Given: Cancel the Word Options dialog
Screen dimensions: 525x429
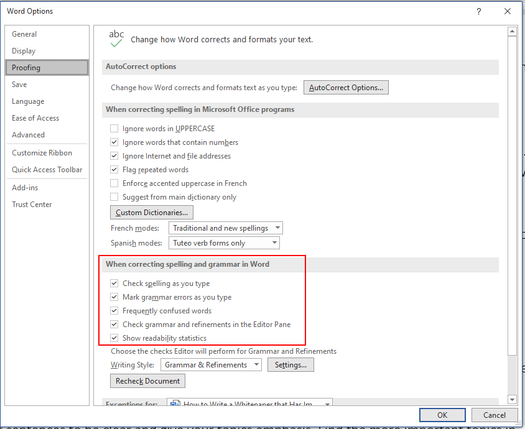Looking at the screenshot, I should coord(495,415).
